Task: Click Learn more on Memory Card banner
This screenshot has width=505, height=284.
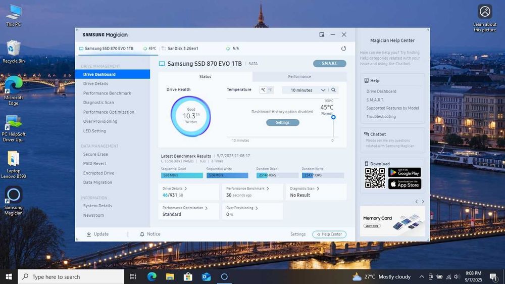Action: 372,226
